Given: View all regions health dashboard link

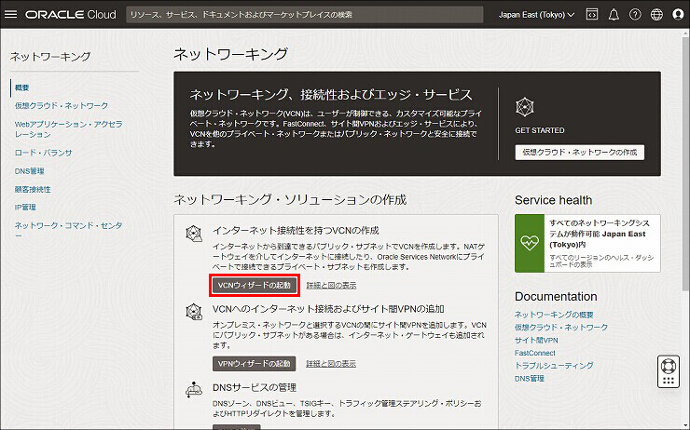Looking at the screenshot, I should [x=601, y=261].
